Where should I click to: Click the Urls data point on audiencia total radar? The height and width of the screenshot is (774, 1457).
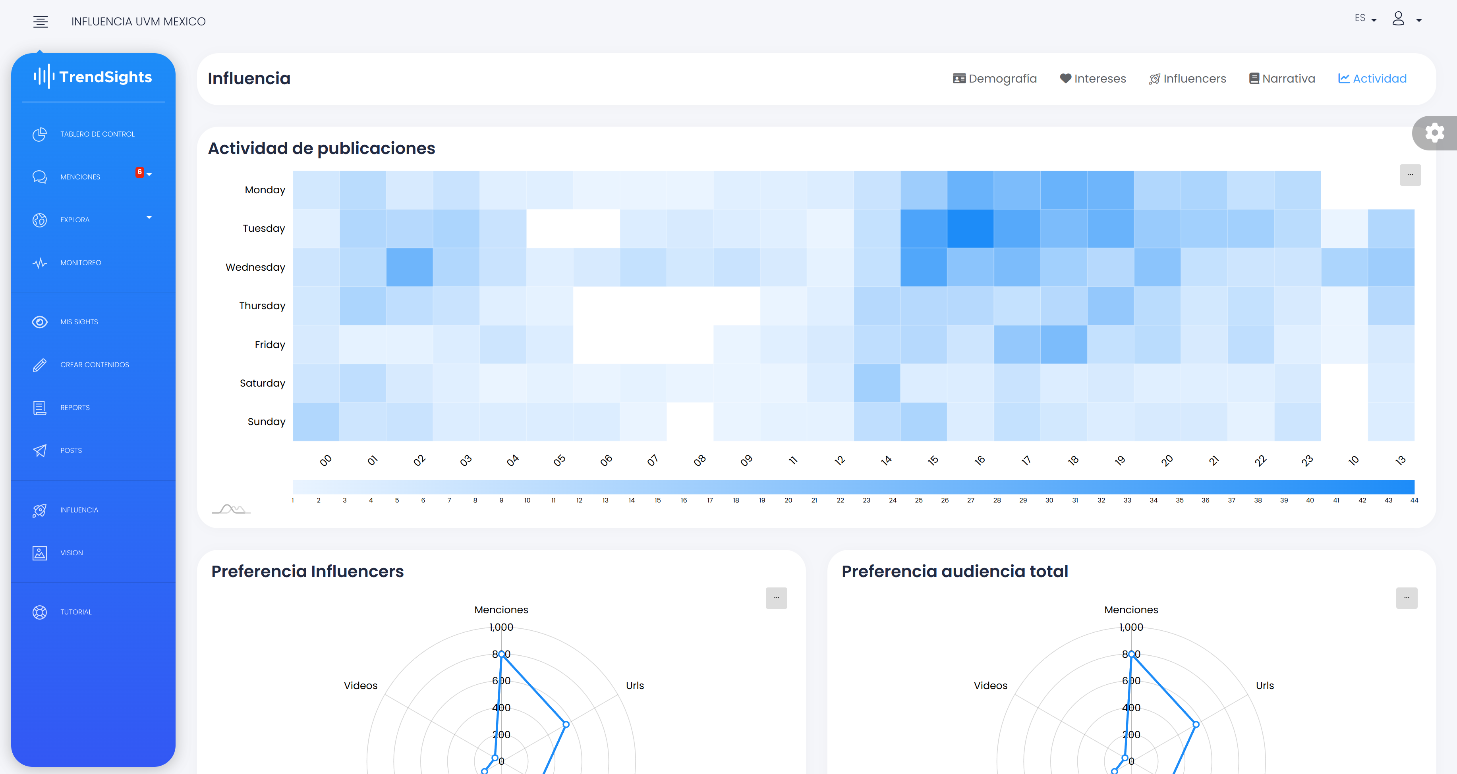point(1196,724)
